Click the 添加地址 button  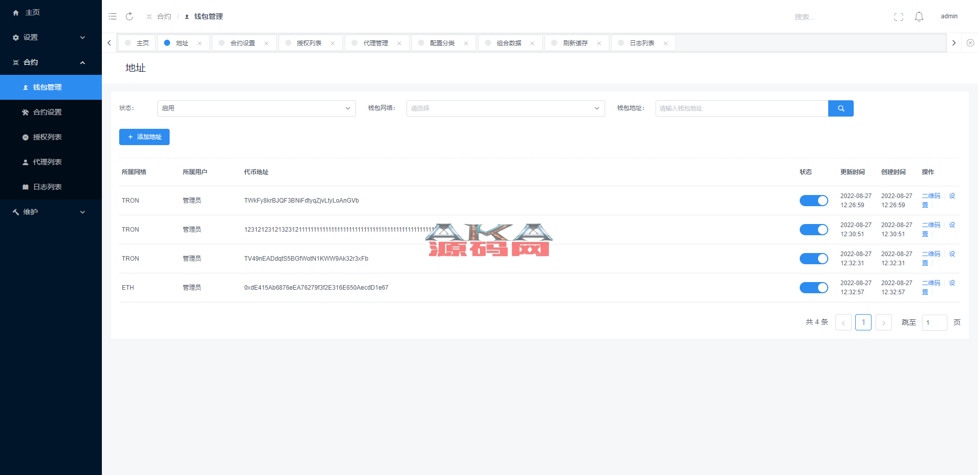[x=144, y=137]
